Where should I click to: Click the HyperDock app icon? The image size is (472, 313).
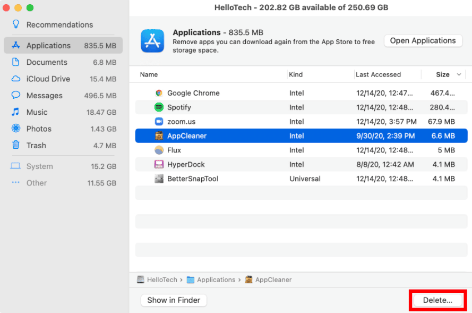click(x=159, y=165)
